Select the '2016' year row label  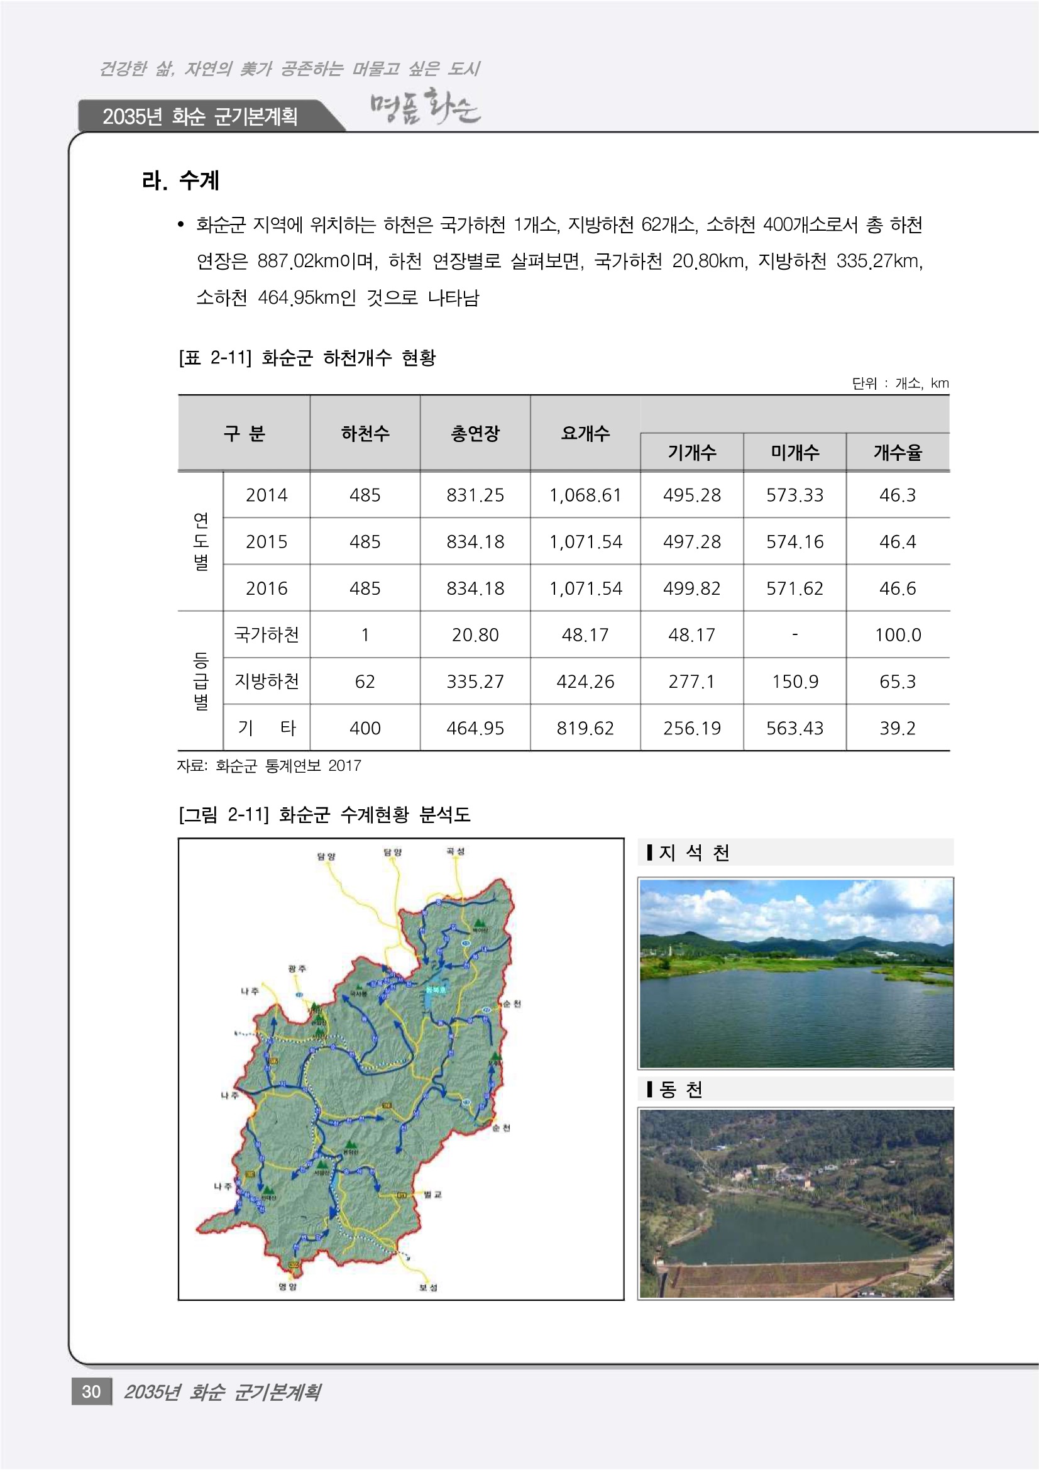(x=267, y=589)
